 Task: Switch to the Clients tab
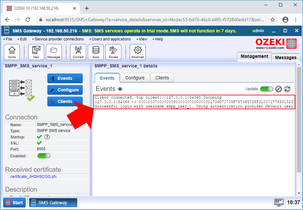click(x=162, y=78)
